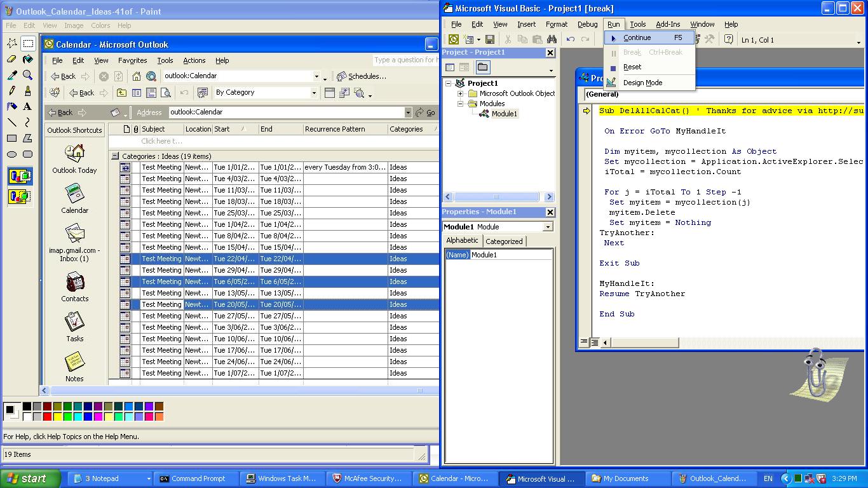Pick the blue color swatch in Paint palette
This screenshot has height=488, width=868.
point(88,417)
